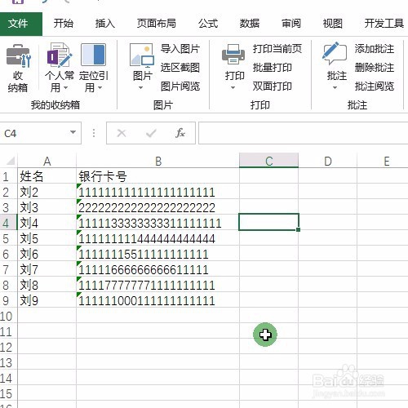Click the 个人常用 document icon

60,55
